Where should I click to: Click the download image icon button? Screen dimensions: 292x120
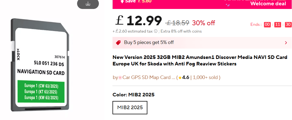click(88, 4)
